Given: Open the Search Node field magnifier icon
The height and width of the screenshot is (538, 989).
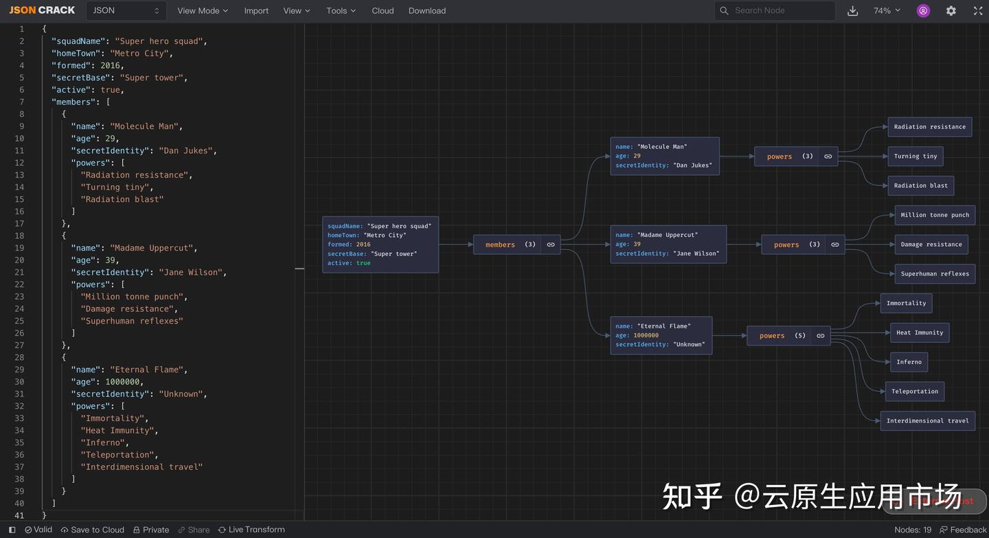Looking at the screenshot, I should point(723,10).
